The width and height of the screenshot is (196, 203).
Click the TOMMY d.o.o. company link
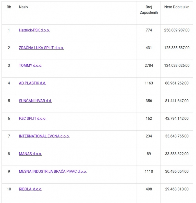(31, 65)
